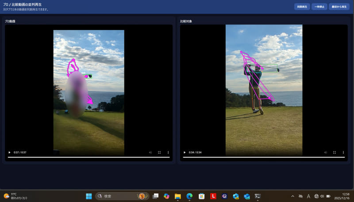The height and width of the screenshot is (202, 354).
Task: Click the pro video frame with golfer
Action: (x=89, y=93)
